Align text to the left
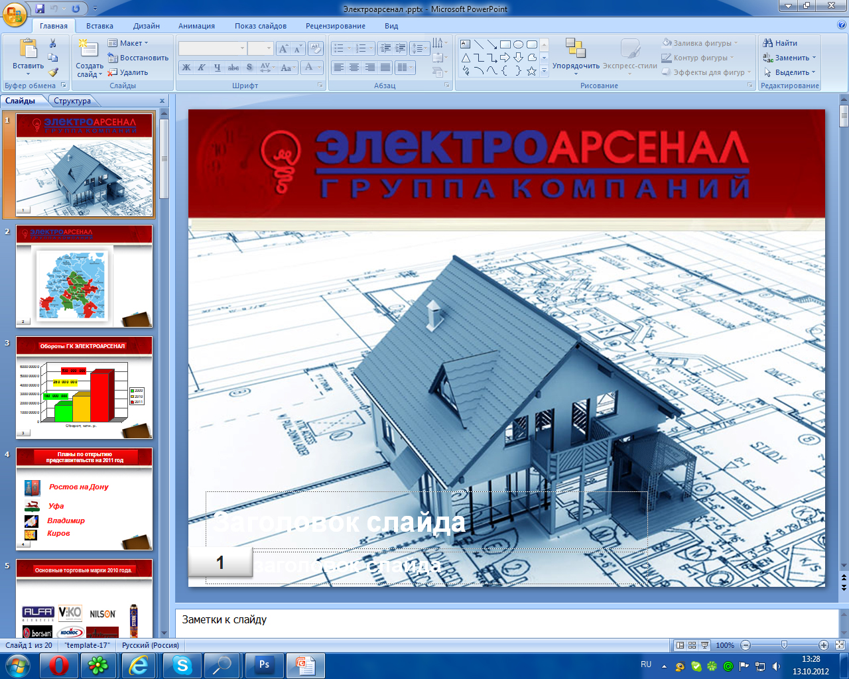The height and width of the screenshot is (679, 849). click(339, 67)
